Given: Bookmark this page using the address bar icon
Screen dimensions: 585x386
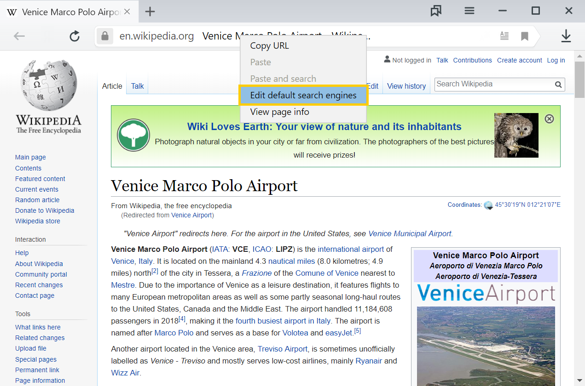Looking at the screenshot, I should (524, 36).
